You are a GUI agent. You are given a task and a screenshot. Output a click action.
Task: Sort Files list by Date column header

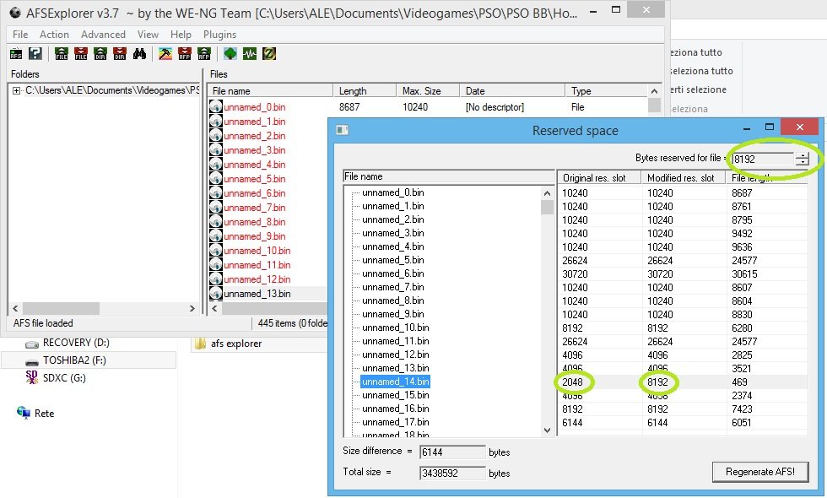512,91
